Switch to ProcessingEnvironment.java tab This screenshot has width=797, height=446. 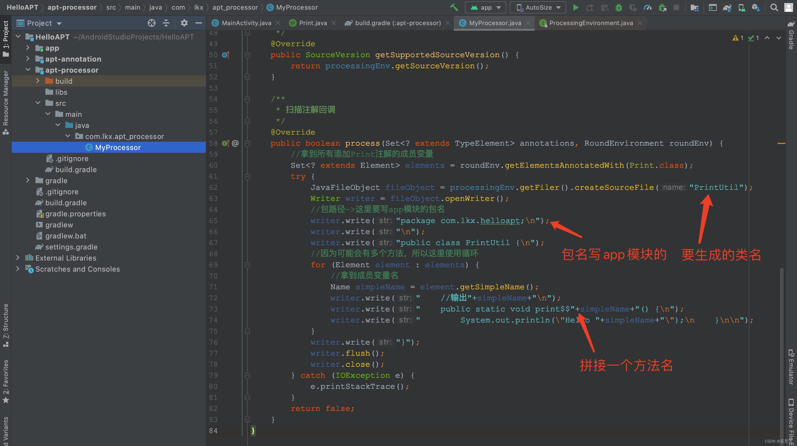coord(591,23)
